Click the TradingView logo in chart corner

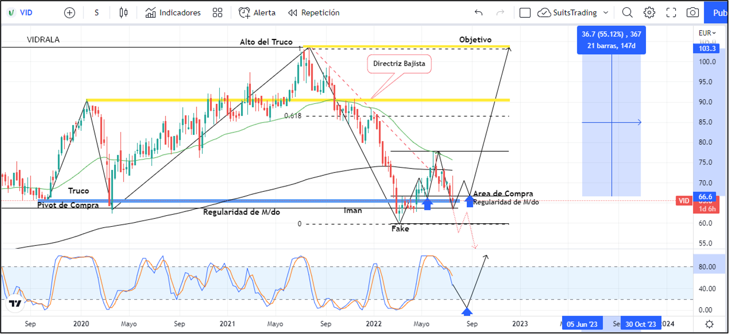tap(15, 303)
